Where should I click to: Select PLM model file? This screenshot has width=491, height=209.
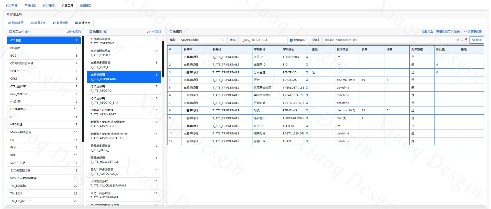click(44, 147)
